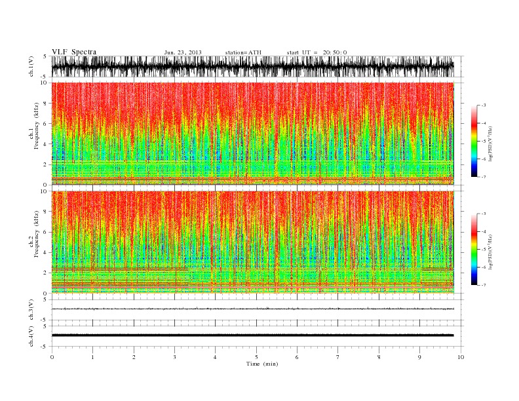Click the "-7" tick on lower color bar
Screen dimensions: 519x401
[483, 285]
